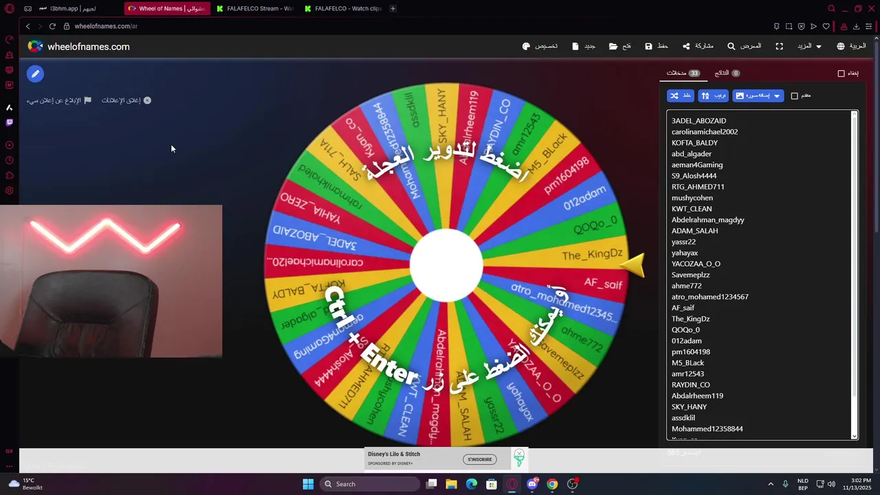Click the yellow wheel pointer arrow
The width and height of the screenshot is (880, 495).
(632, 265)
